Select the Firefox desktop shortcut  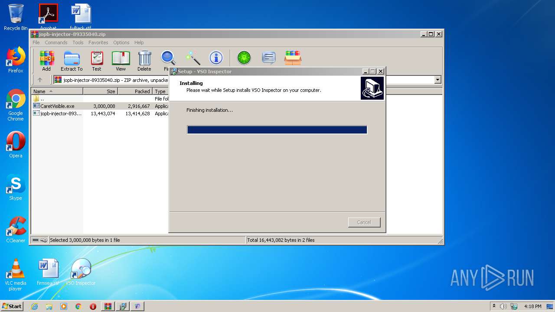coord(16,60)
